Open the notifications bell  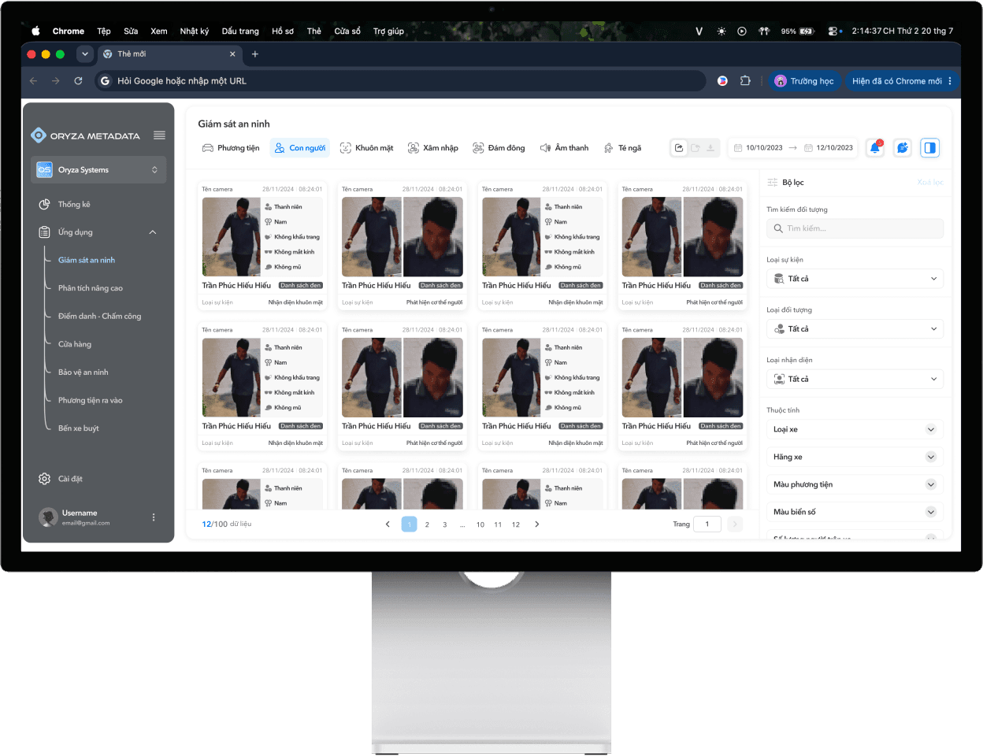(x=875, y=147)
